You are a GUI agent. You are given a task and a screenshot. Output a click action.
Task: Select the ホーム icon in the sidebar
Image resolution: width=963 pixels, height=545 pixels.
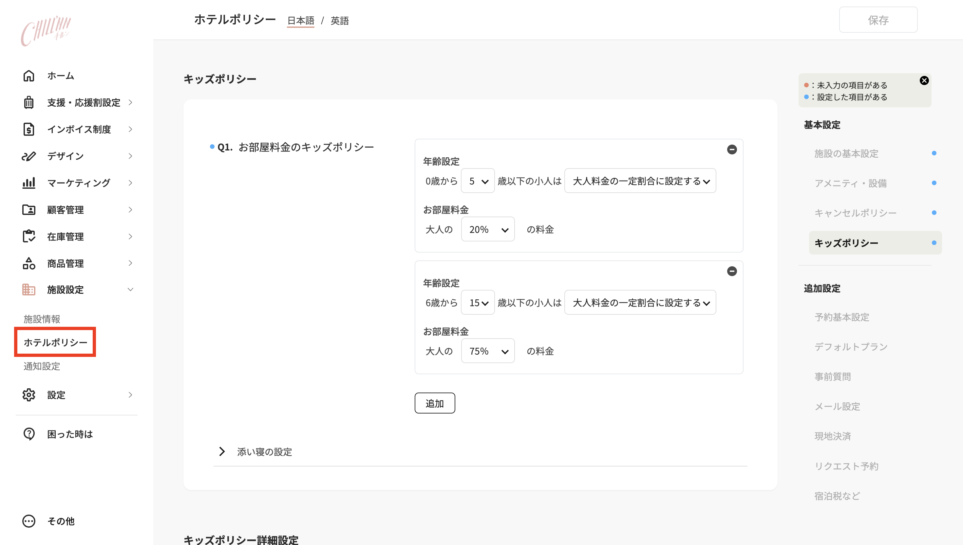(29, 76)
